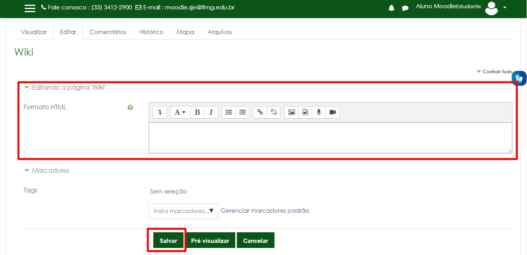Insert a hyperlink

point(260,112)
